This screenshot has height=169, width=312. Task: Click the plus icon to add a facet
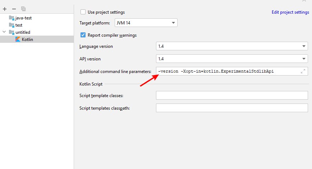(5, 9)
